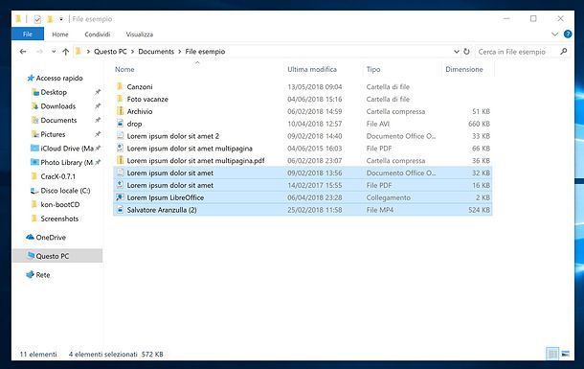Screen dimensions: 584x369
Task: Click File esempio in the address breadcrumb
Action: pyautogui.click(x=205, y=52)
